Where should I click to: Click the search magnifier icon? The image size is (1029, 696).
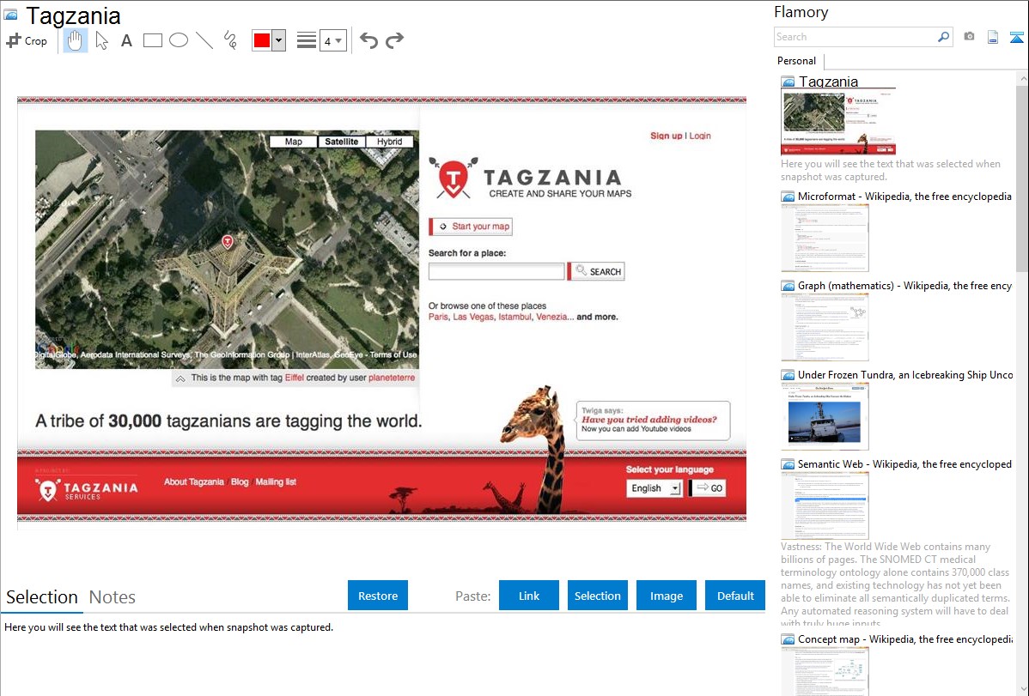[x=944, y=37]
